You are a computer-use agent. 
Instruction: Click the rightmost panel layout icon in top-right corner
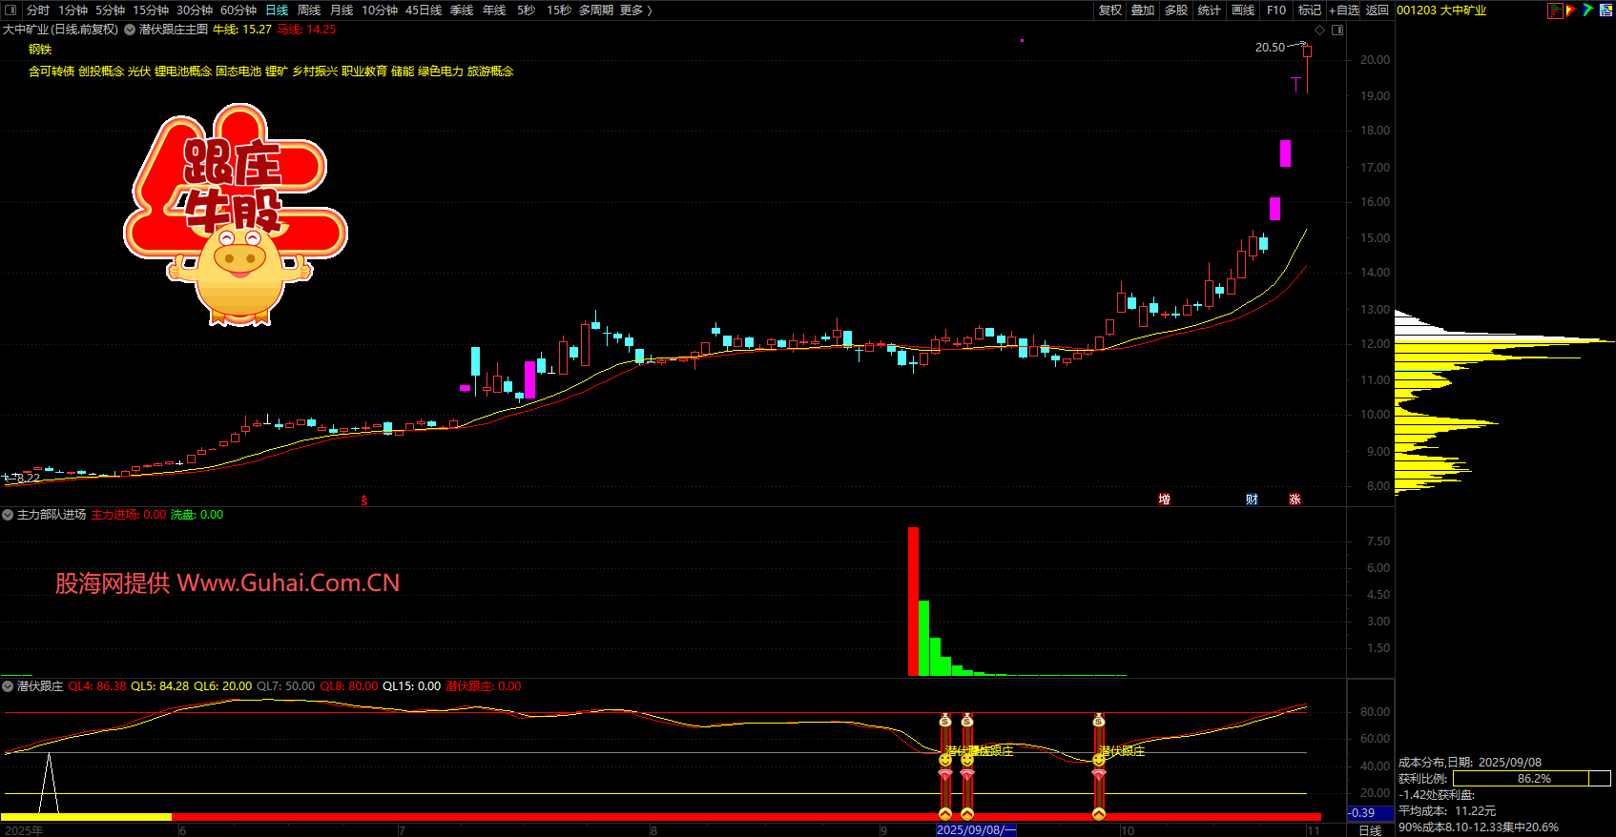tap(1605, 10)
